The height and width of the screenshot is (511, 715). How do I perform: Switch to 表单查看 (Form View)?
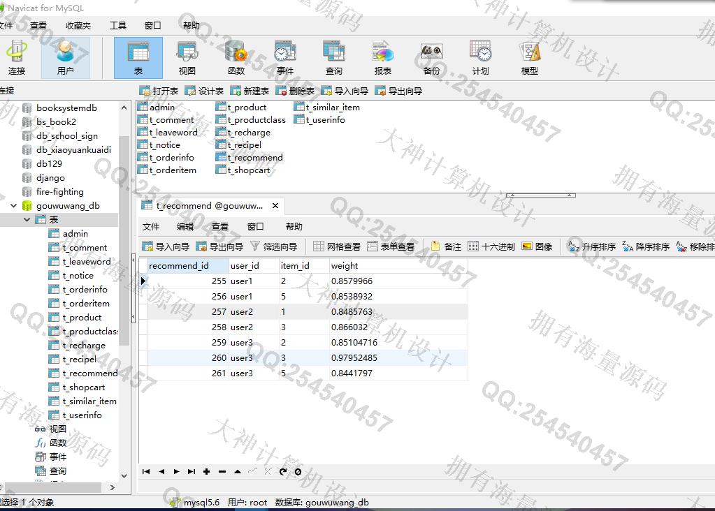391,246
